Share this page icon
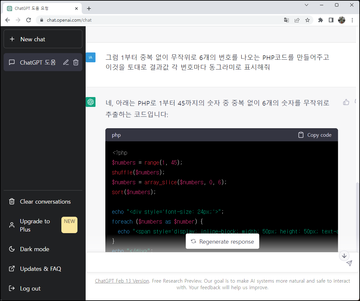 click(297, 20)
